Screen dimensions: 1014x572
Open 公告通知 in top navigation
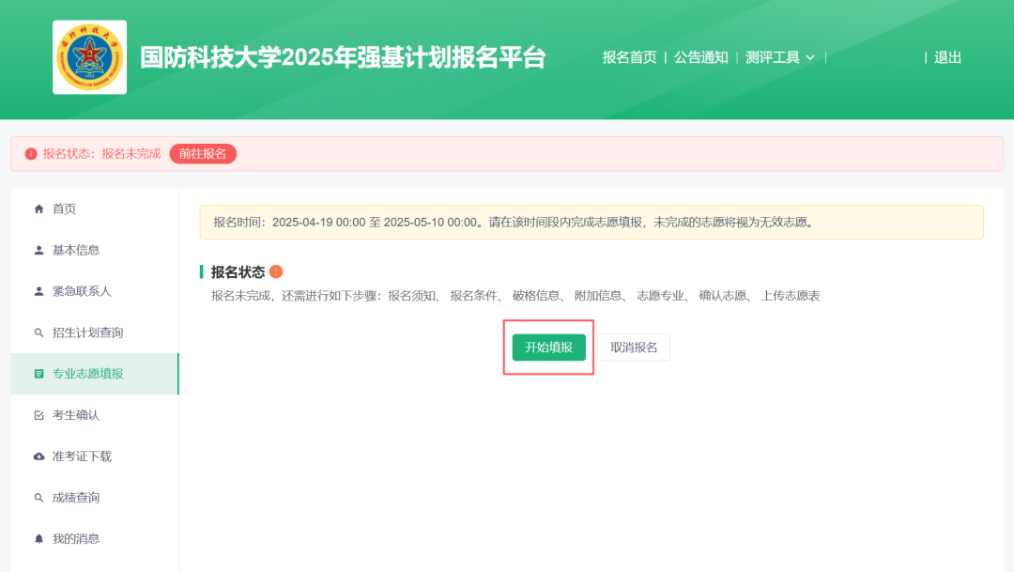point(701,57)
